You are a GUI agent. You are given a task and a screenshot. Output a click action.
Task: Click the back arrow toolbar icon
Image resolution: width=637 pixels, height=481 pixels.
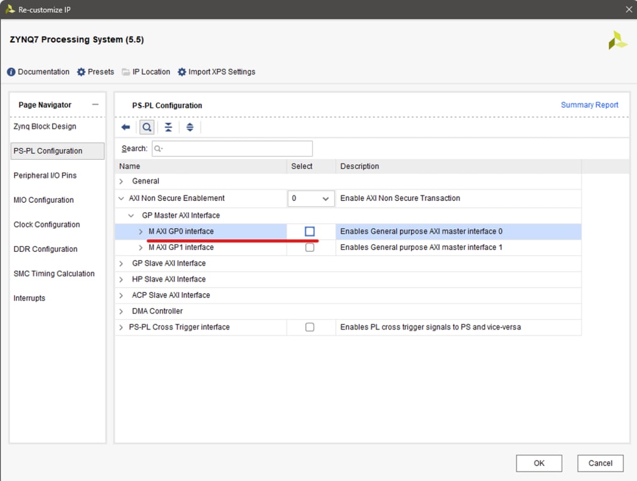(125, 127)
